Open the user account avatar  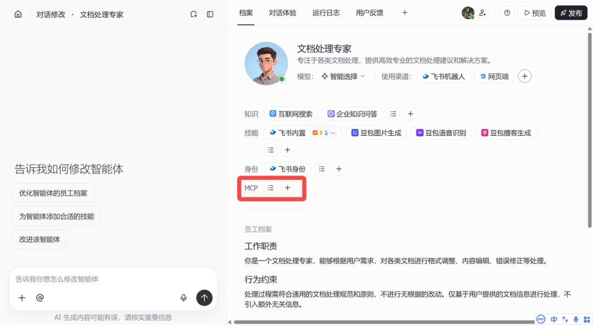(x=468, y=13)
